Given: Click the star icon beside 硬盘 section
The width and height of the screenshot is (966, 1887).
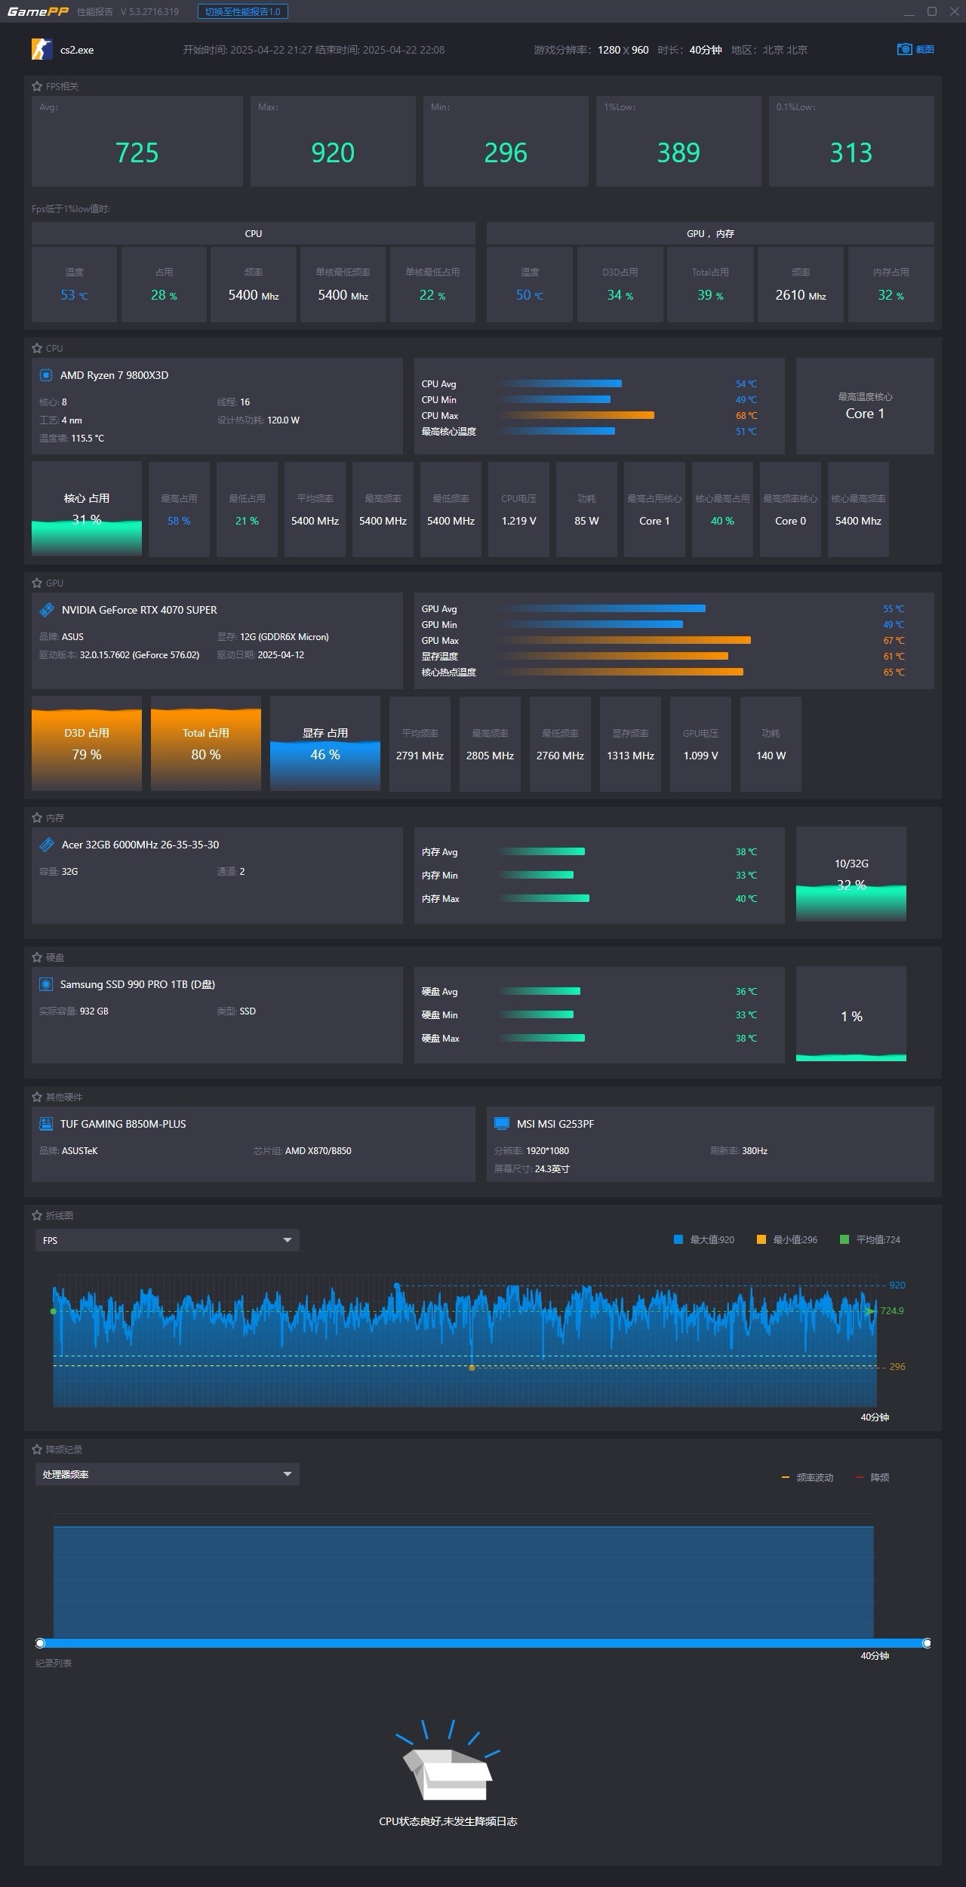Looking at the screenshot, I should tap(37, 957).
